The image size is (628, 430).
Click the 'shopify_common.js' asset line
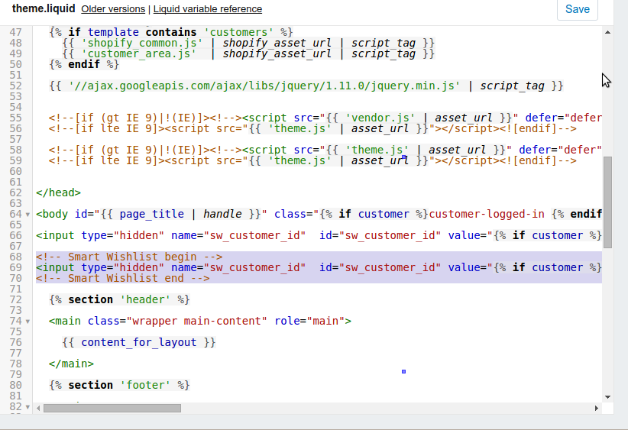click(x=248, y=43)
